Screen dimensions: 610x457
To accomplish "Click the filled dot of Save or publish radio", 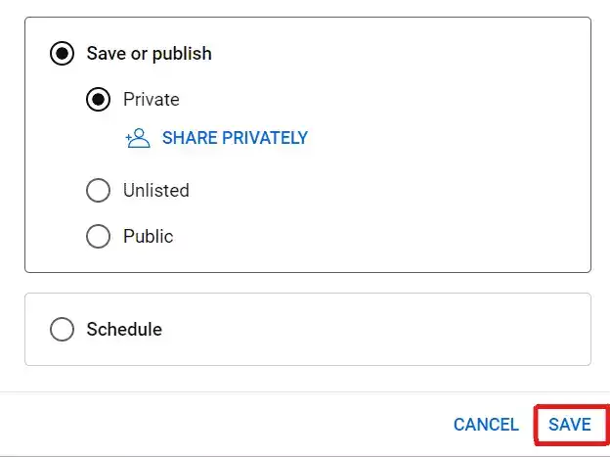I will (x=62, y=54).
